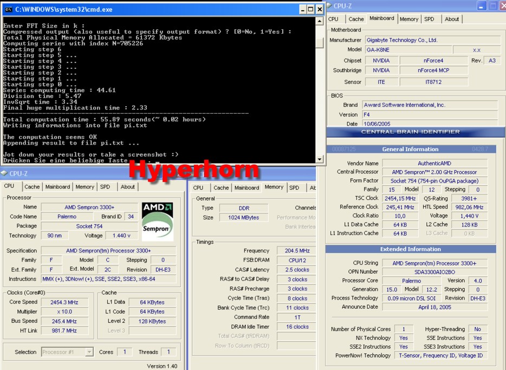506x370 pixels.
Task: Click the Announce Date April 18, 2005 field
Action: 434,307
